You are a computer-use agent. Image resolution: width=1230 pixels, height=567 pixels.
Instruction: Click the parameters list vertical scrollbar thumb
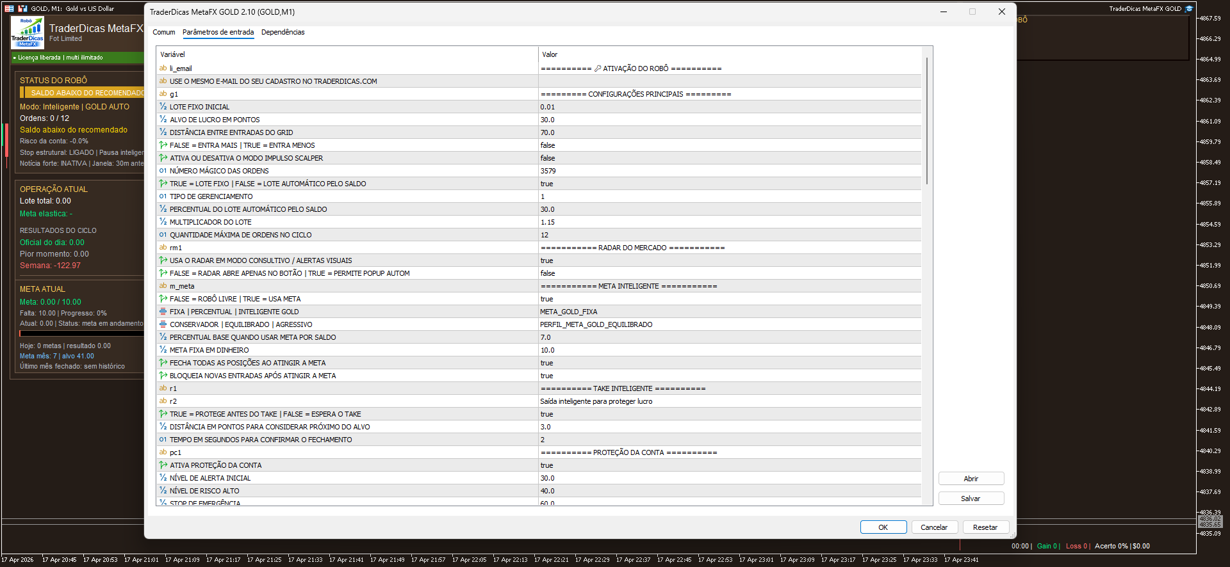[x=926, y=122]
